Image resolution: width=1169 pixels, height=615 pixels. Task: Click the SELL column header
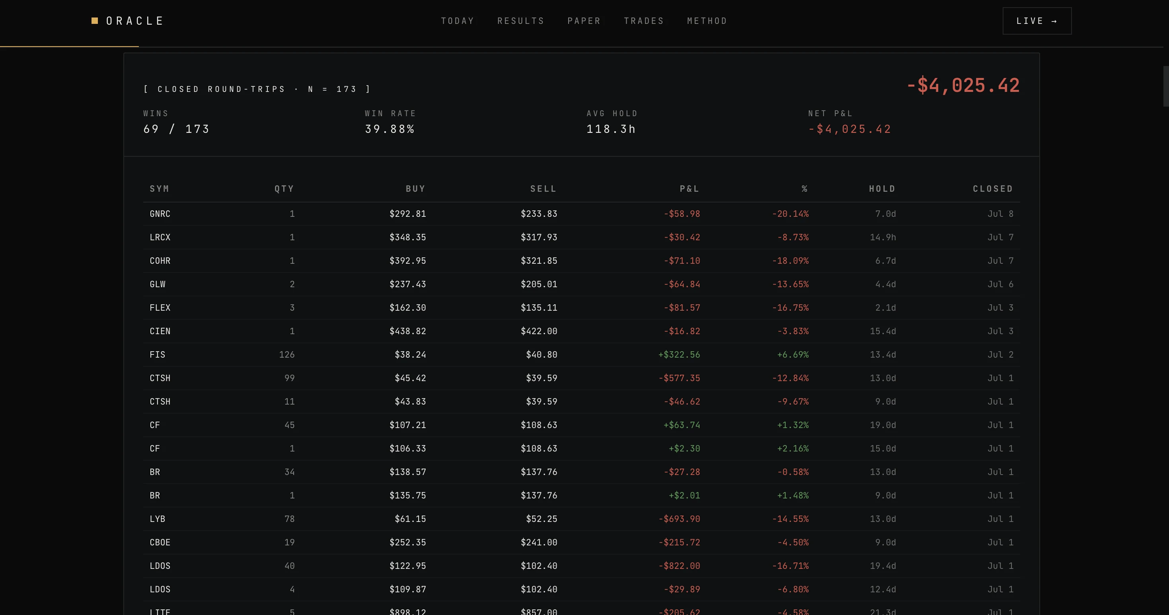[543, 189]
